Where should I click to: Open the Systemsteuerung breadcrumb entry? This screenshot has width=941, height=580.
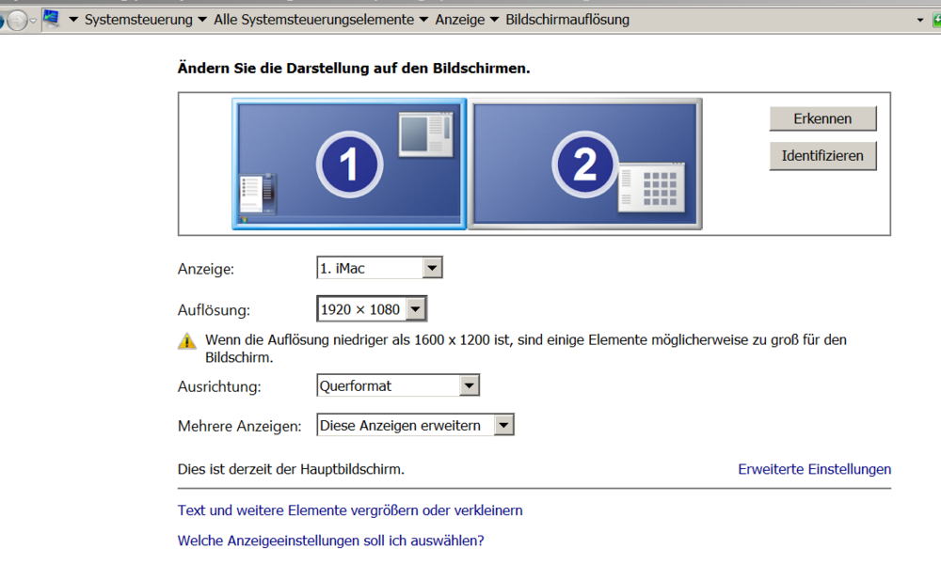click(137, 19)
